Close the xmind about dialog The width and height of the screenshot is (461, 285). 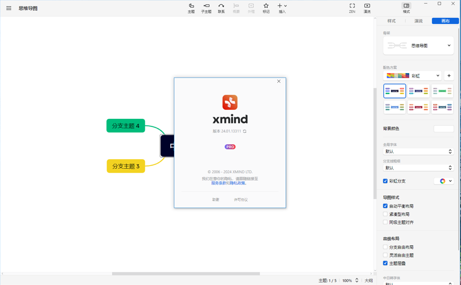coord(279,82)
